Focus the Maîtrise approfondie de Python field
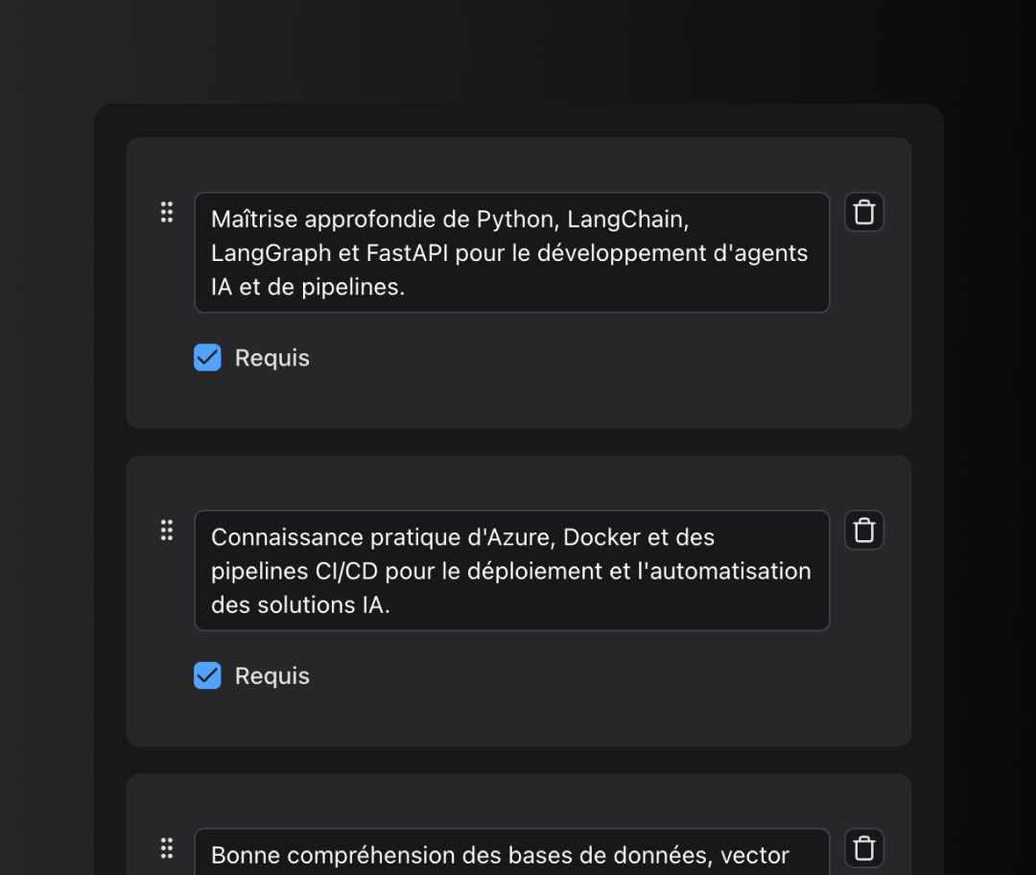 tap(511, 252)
